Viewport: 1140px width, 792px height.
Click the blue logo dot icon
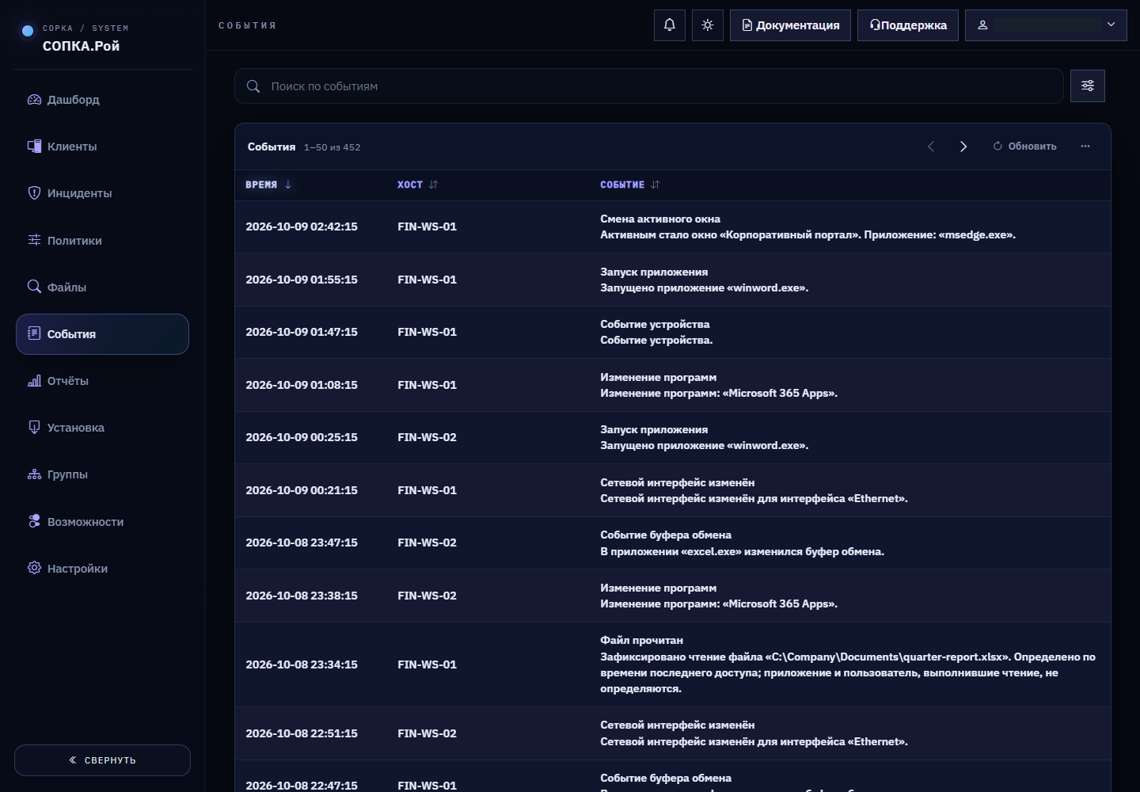click(x=28, y=31)
